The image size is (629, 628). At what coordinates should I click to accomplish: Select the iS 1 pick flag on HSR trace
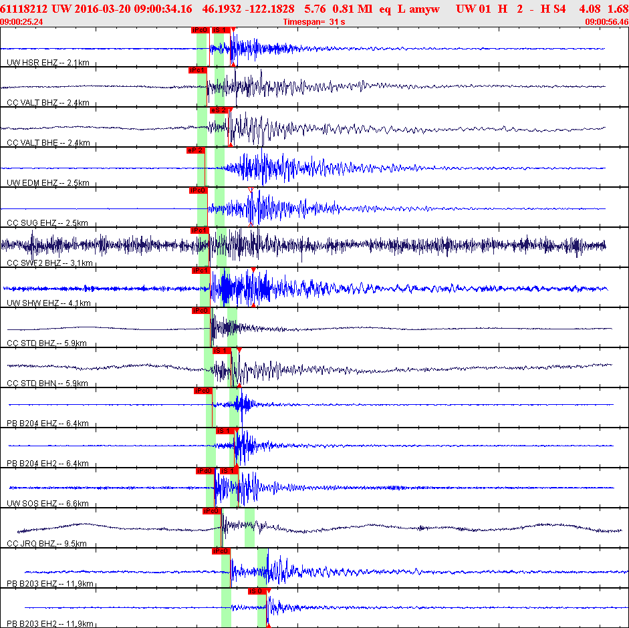click(x=221, y=30)
